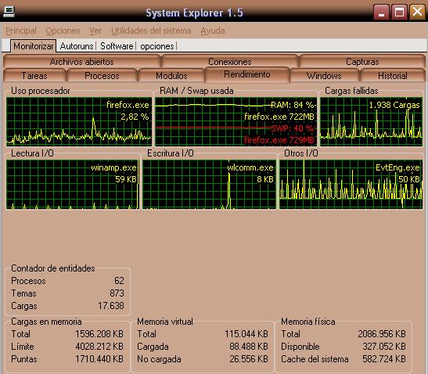Open the Opciones menu

click(x=63, y=31)
